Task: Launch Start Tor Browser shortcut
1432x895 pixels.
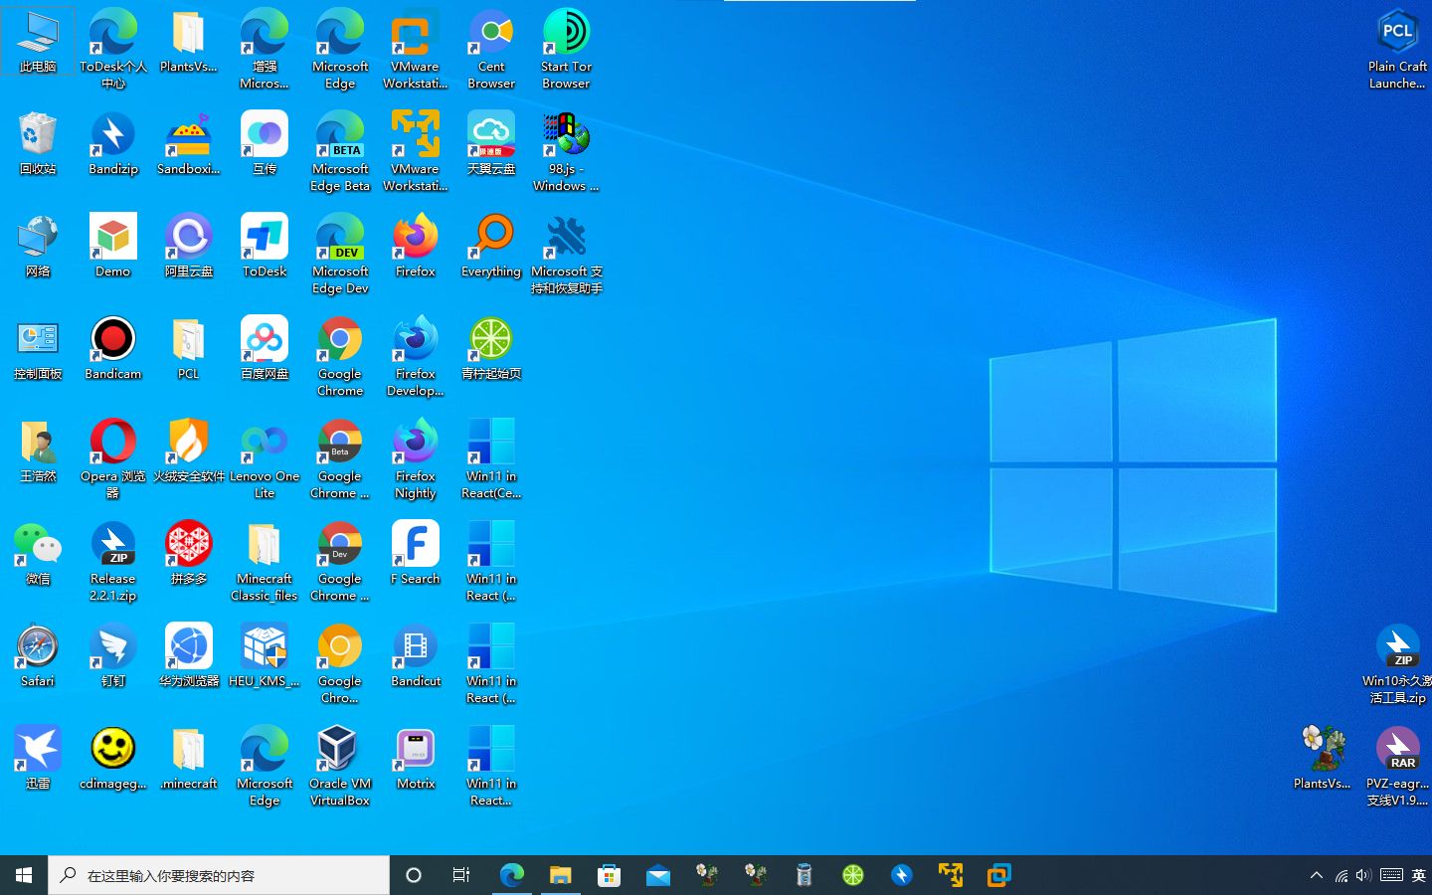Action: click(567, 49)
